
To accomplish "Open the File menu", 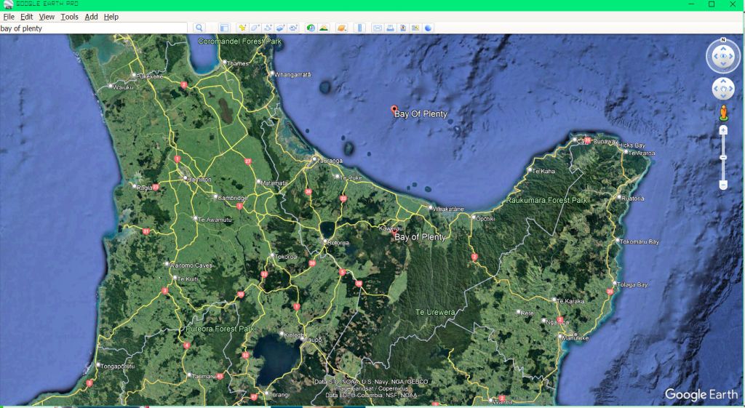I will (9, 17).
